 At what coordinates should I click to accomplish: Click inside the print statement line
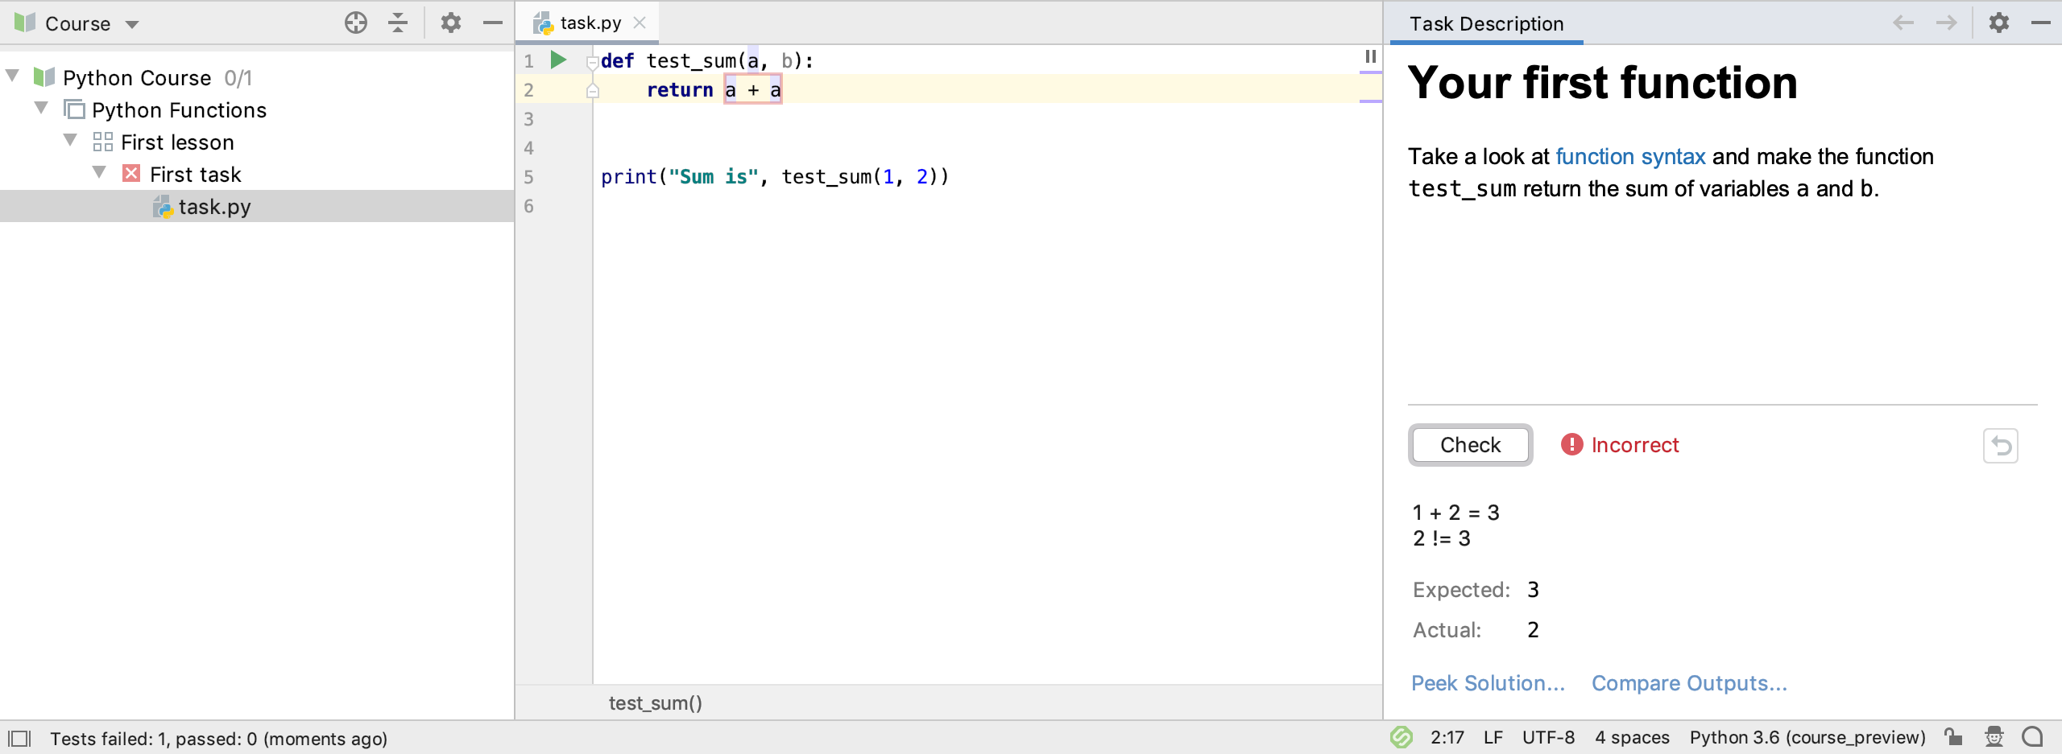tap(775, 177)
